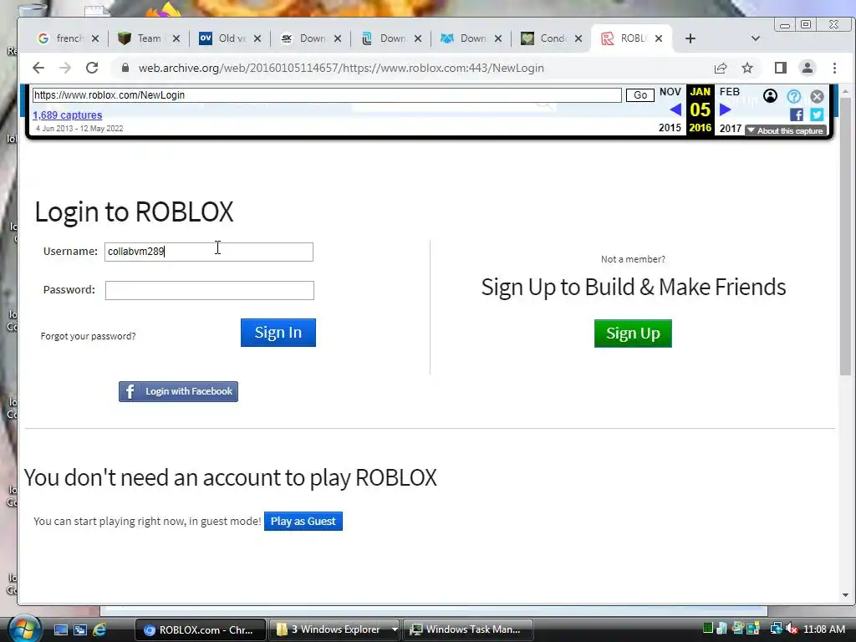Share this page icon in address bar
This screenshot has width=856, height=642.
721,68
